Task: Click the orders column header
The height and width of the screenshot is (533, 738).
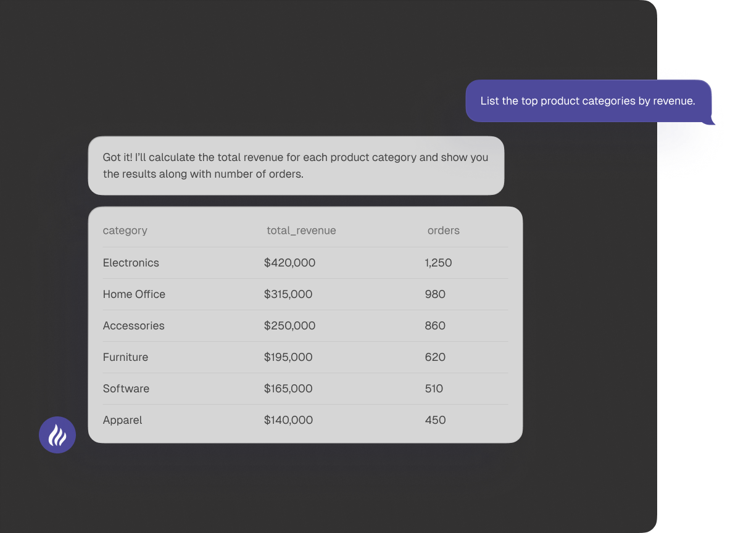Action: 443,231
